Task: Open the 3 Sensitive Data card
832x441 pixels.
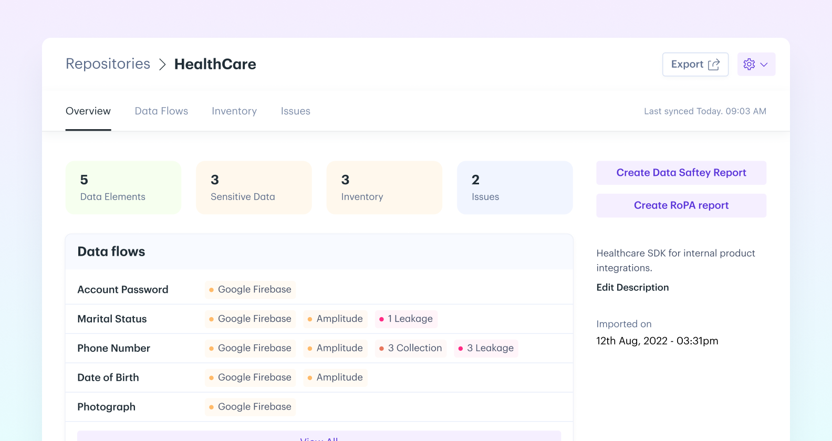Action: point(254,187)
